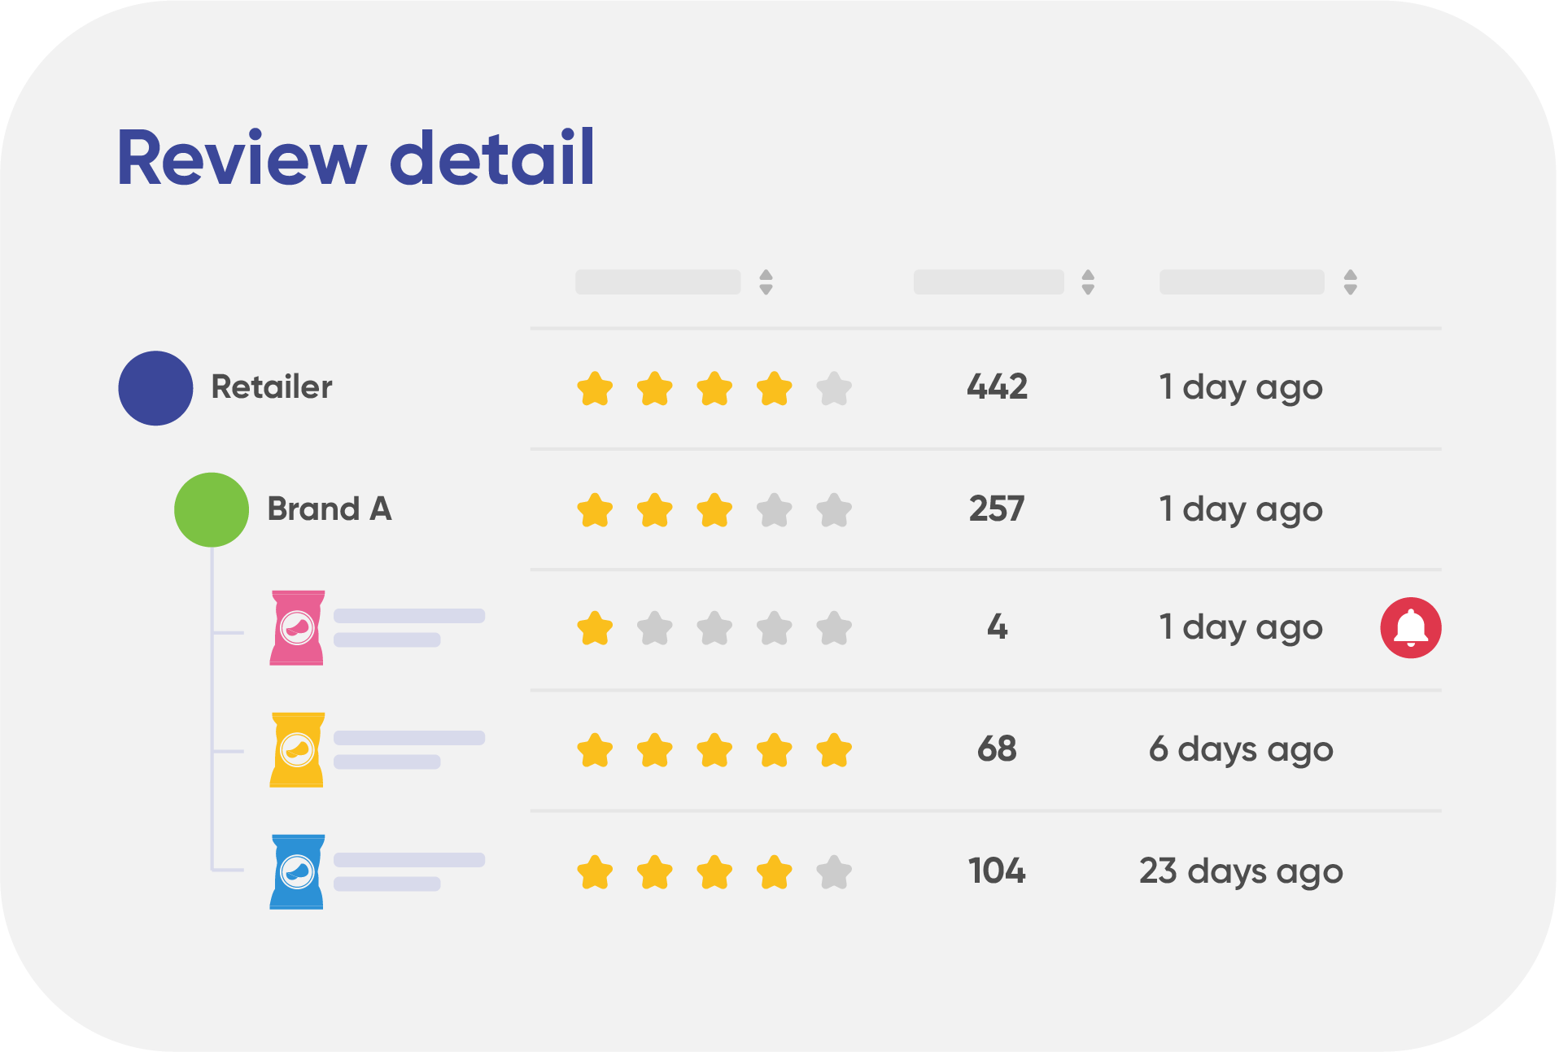
Task: Sort by the rating column arrows
Action: coord(766,282)
